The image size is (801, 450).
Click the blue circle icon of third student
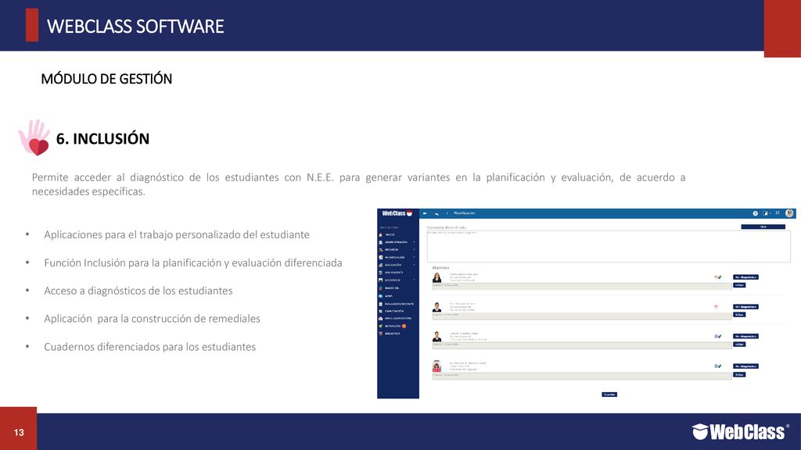click(x=717, y=336)
